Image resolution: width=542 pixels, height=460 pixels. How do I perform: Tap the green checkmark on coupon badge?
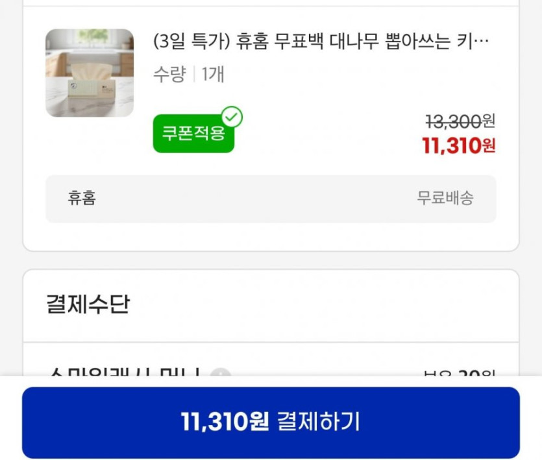pyautogui.click(x=232, y=117)
